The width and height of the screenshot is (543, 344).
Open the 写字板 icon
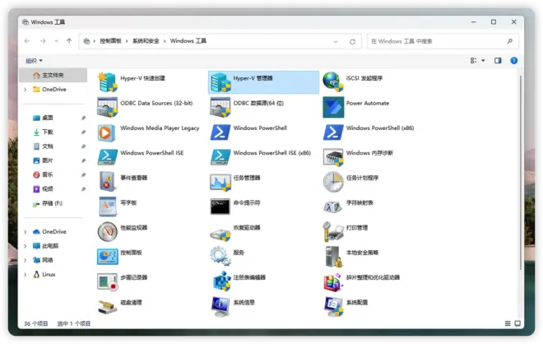pos(107,207)
